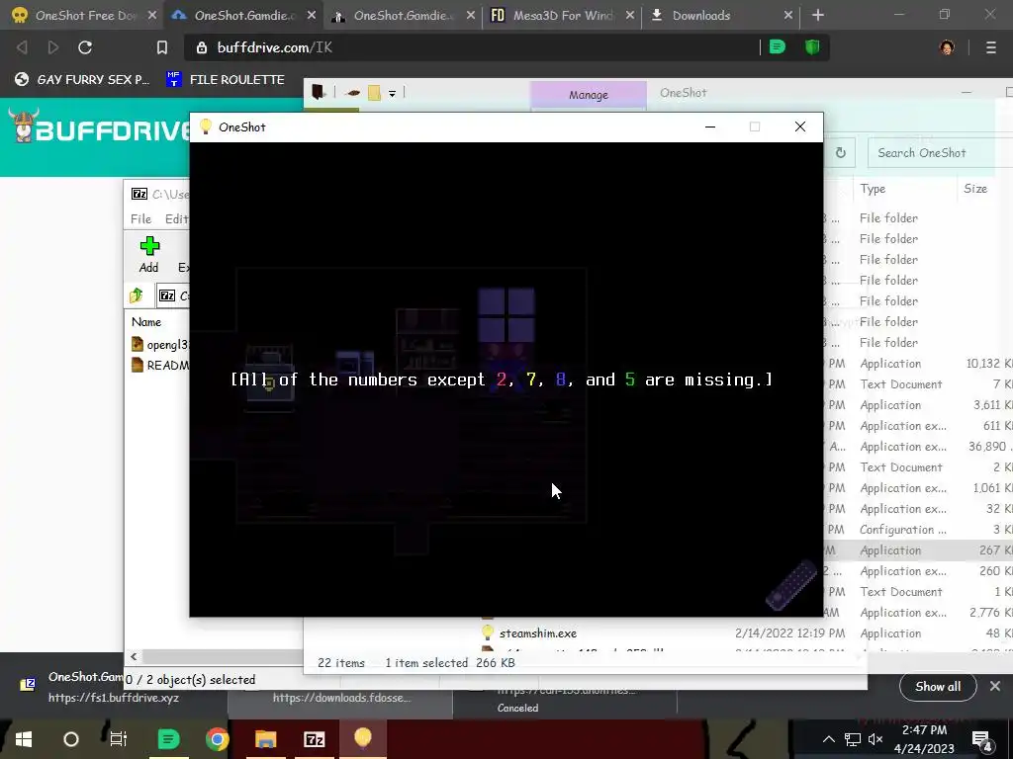Image resolution: width=1013 pixels, height=759 pixels.
Task: Open the Manage ribbon tab in Explorer
Action: (588, 95)
